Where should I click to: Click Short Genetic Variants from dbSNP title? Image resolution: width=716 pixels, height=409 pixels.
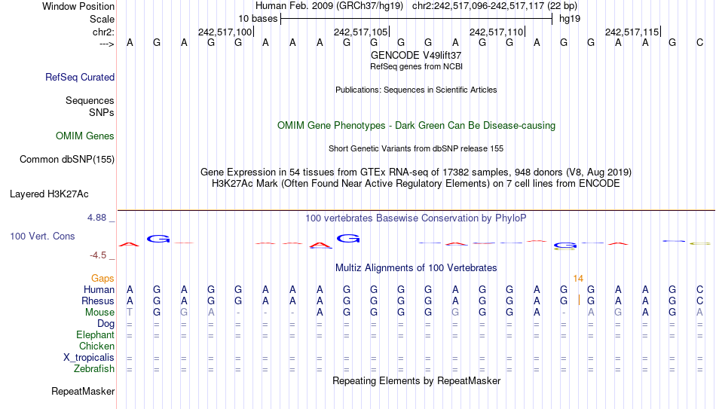416,149
